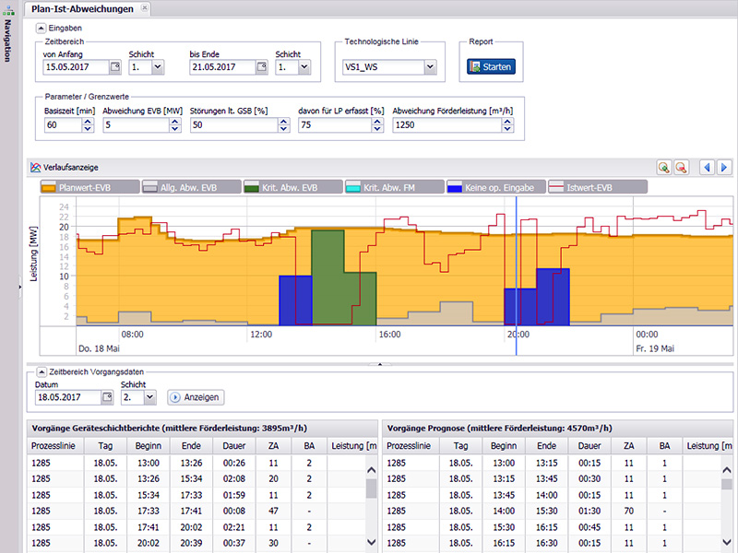Click the Störungen lt. GSB input field
Image resolution: width=738 pixels, height=553 pixels.
pos(234,125)
